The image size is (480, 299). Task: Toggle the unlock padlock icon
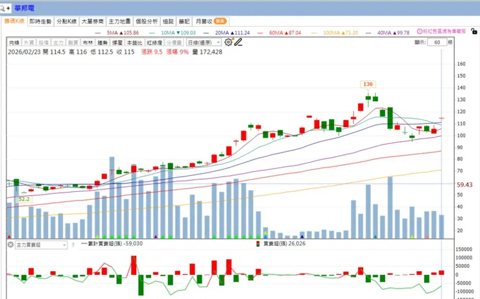(474, 31)
